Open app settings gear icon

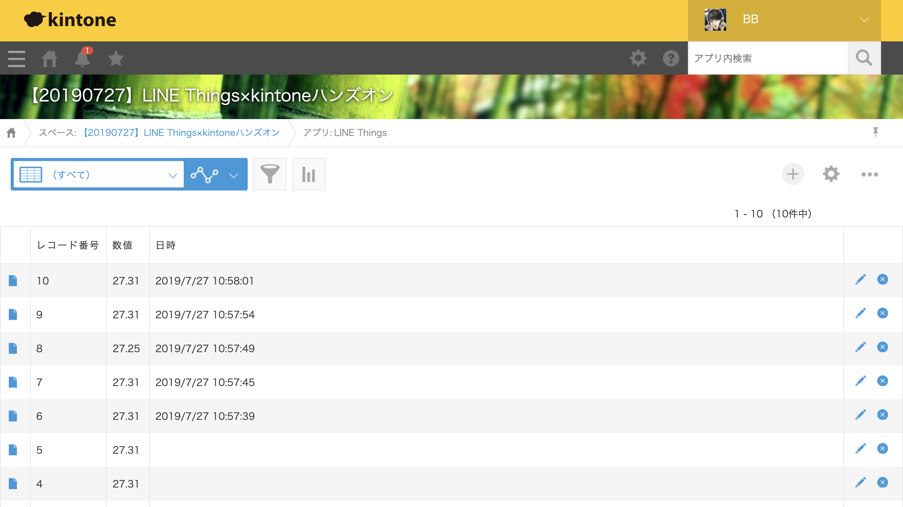[x=831, y=174]
